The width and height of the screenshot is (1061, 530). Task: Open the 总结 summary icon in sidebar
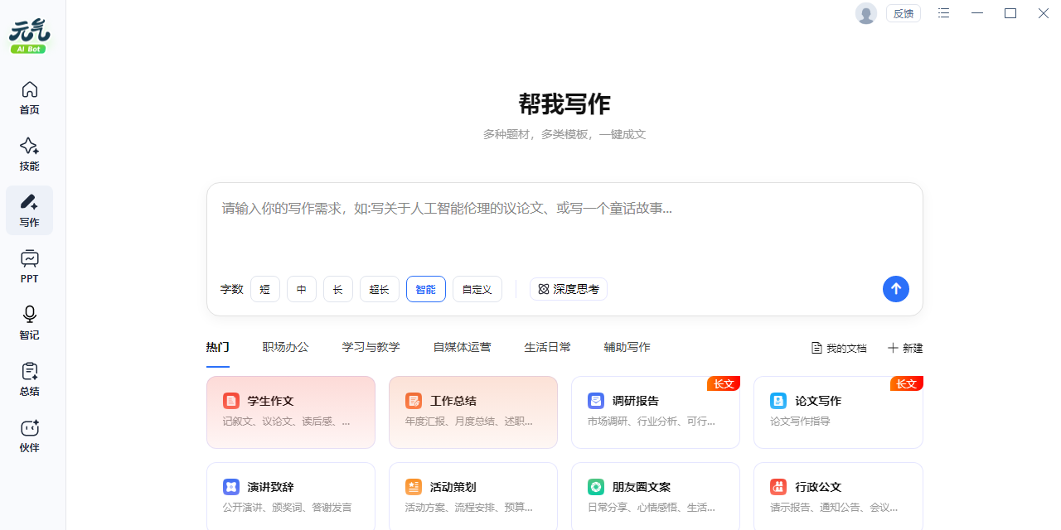coord(29,378)
